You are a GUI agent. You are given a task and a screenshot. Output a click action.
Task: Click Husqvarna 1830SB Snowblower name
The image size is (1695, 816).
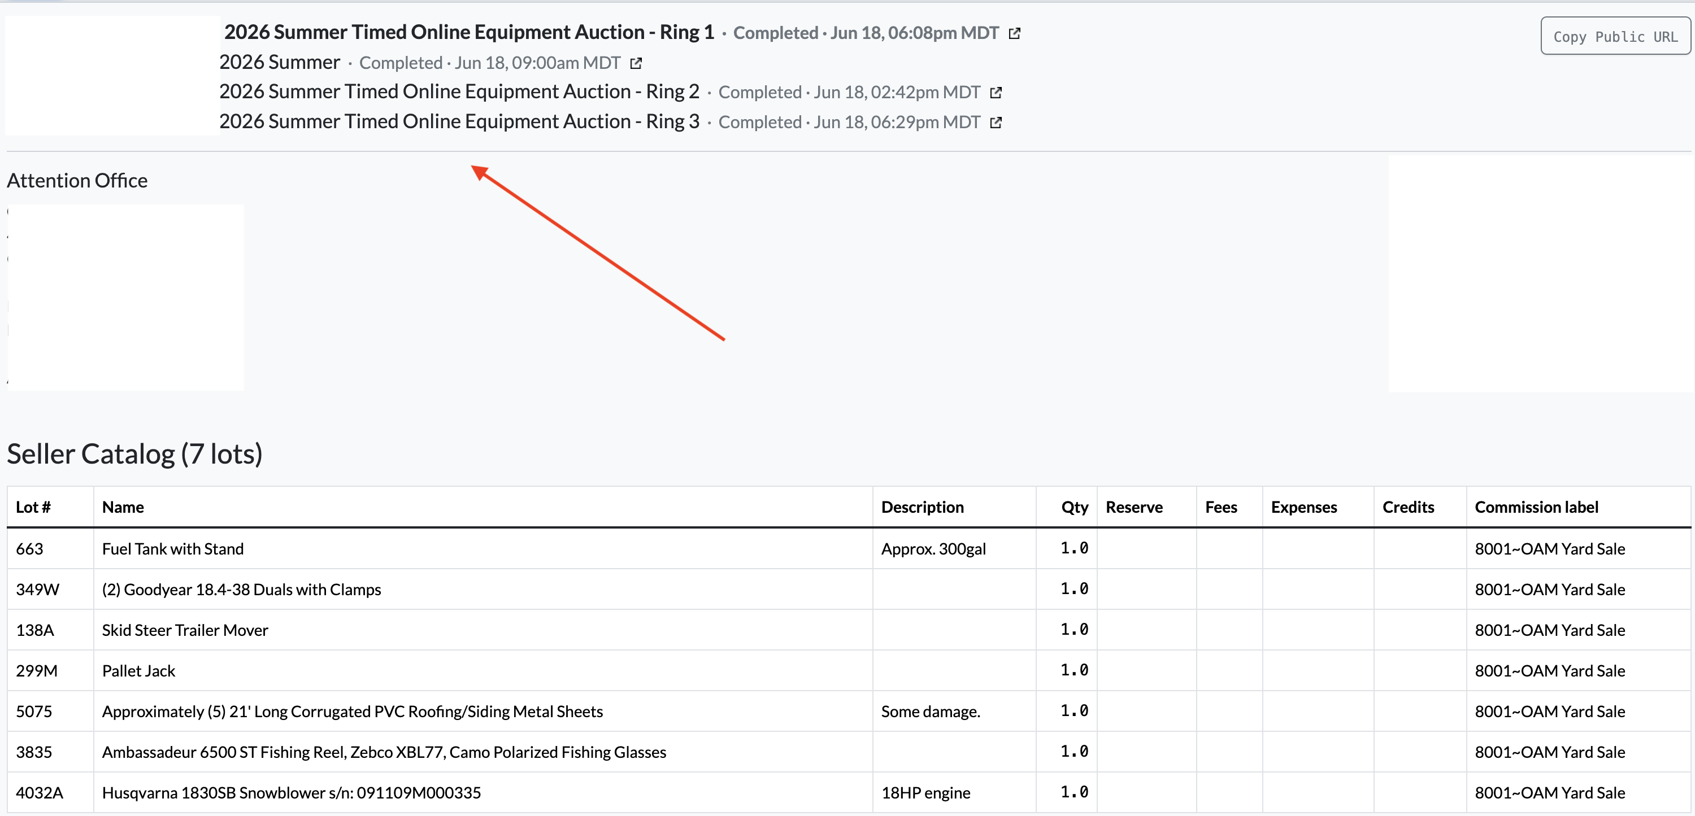[x=292, y=793]
